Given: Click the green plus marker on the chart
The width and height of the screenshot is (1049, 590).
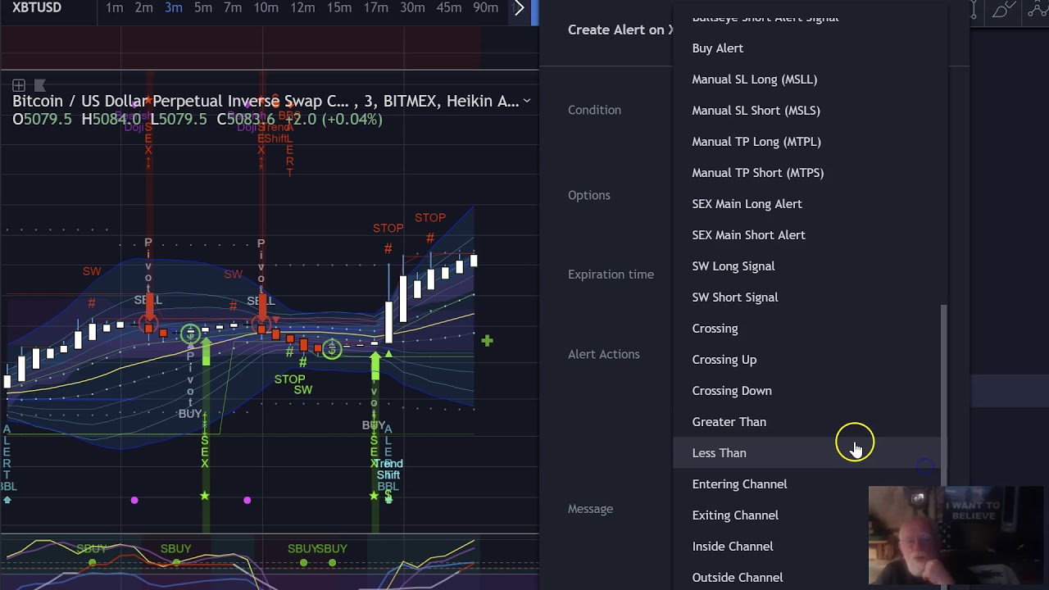Looking at the screenshot, I should (x=487, y=340).
